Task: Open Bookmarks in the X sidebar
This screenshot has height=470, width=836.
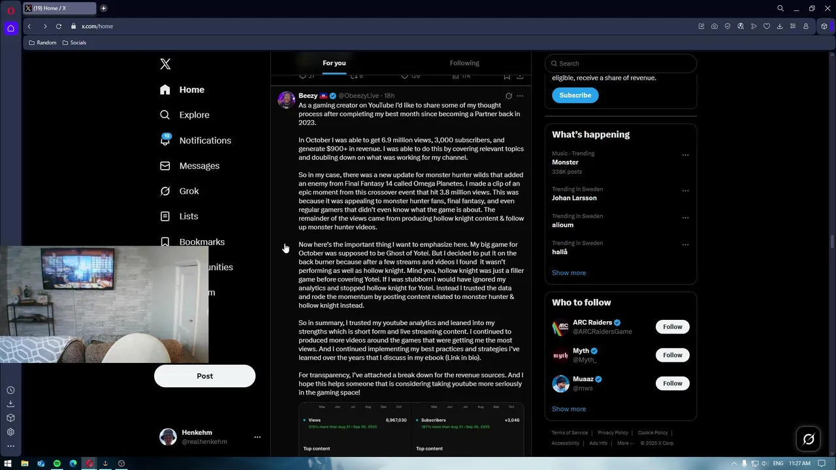Action: [x=193, y=242]
